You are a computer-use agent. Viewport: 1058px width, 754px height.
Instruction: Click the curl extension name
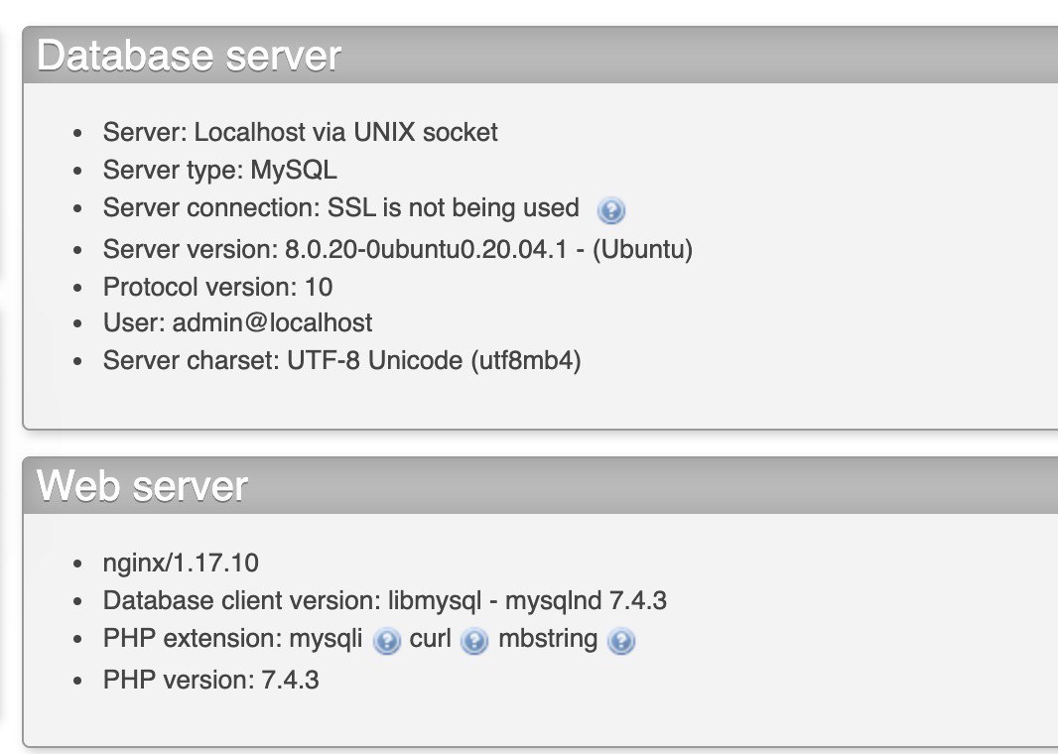(431, 639)
